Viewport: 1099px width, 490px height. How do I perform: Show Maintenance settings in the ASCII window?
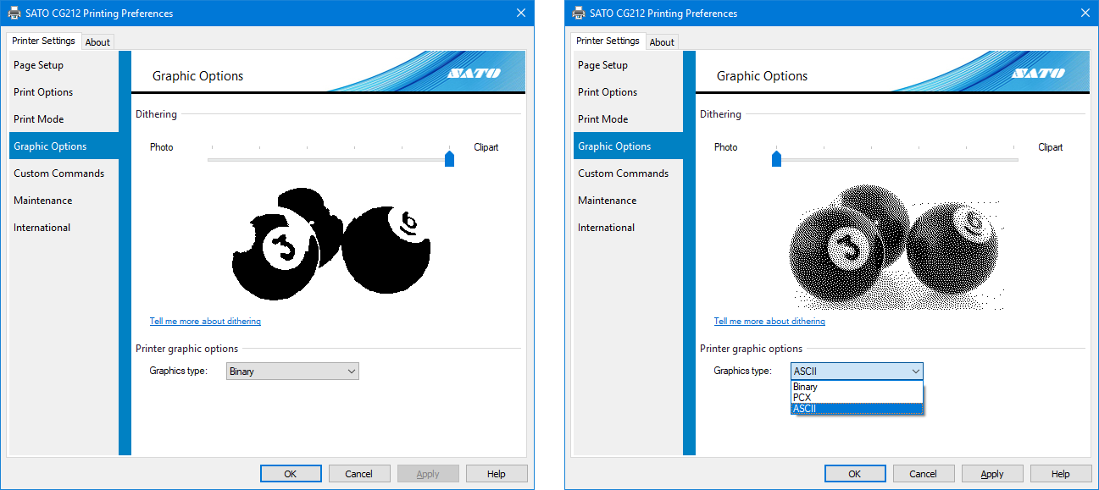coord(628,201)
